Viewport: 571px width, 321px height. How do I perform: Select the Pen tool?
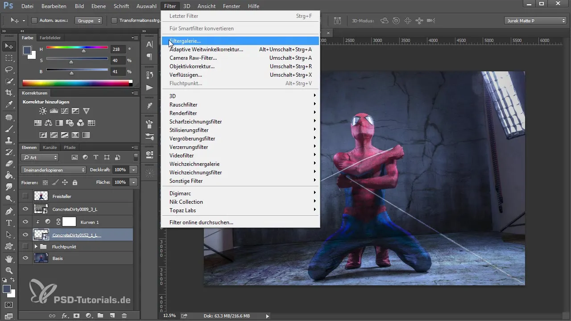tap(8, 211)
